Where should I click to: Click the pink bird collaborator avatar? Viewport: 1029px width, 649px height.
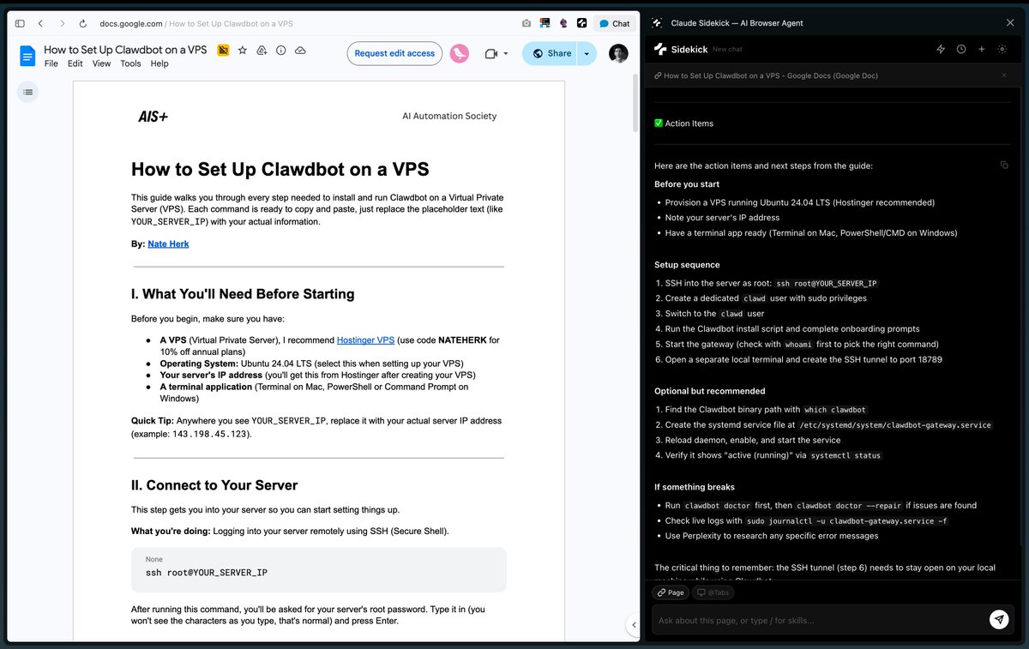tap(460, 53)
